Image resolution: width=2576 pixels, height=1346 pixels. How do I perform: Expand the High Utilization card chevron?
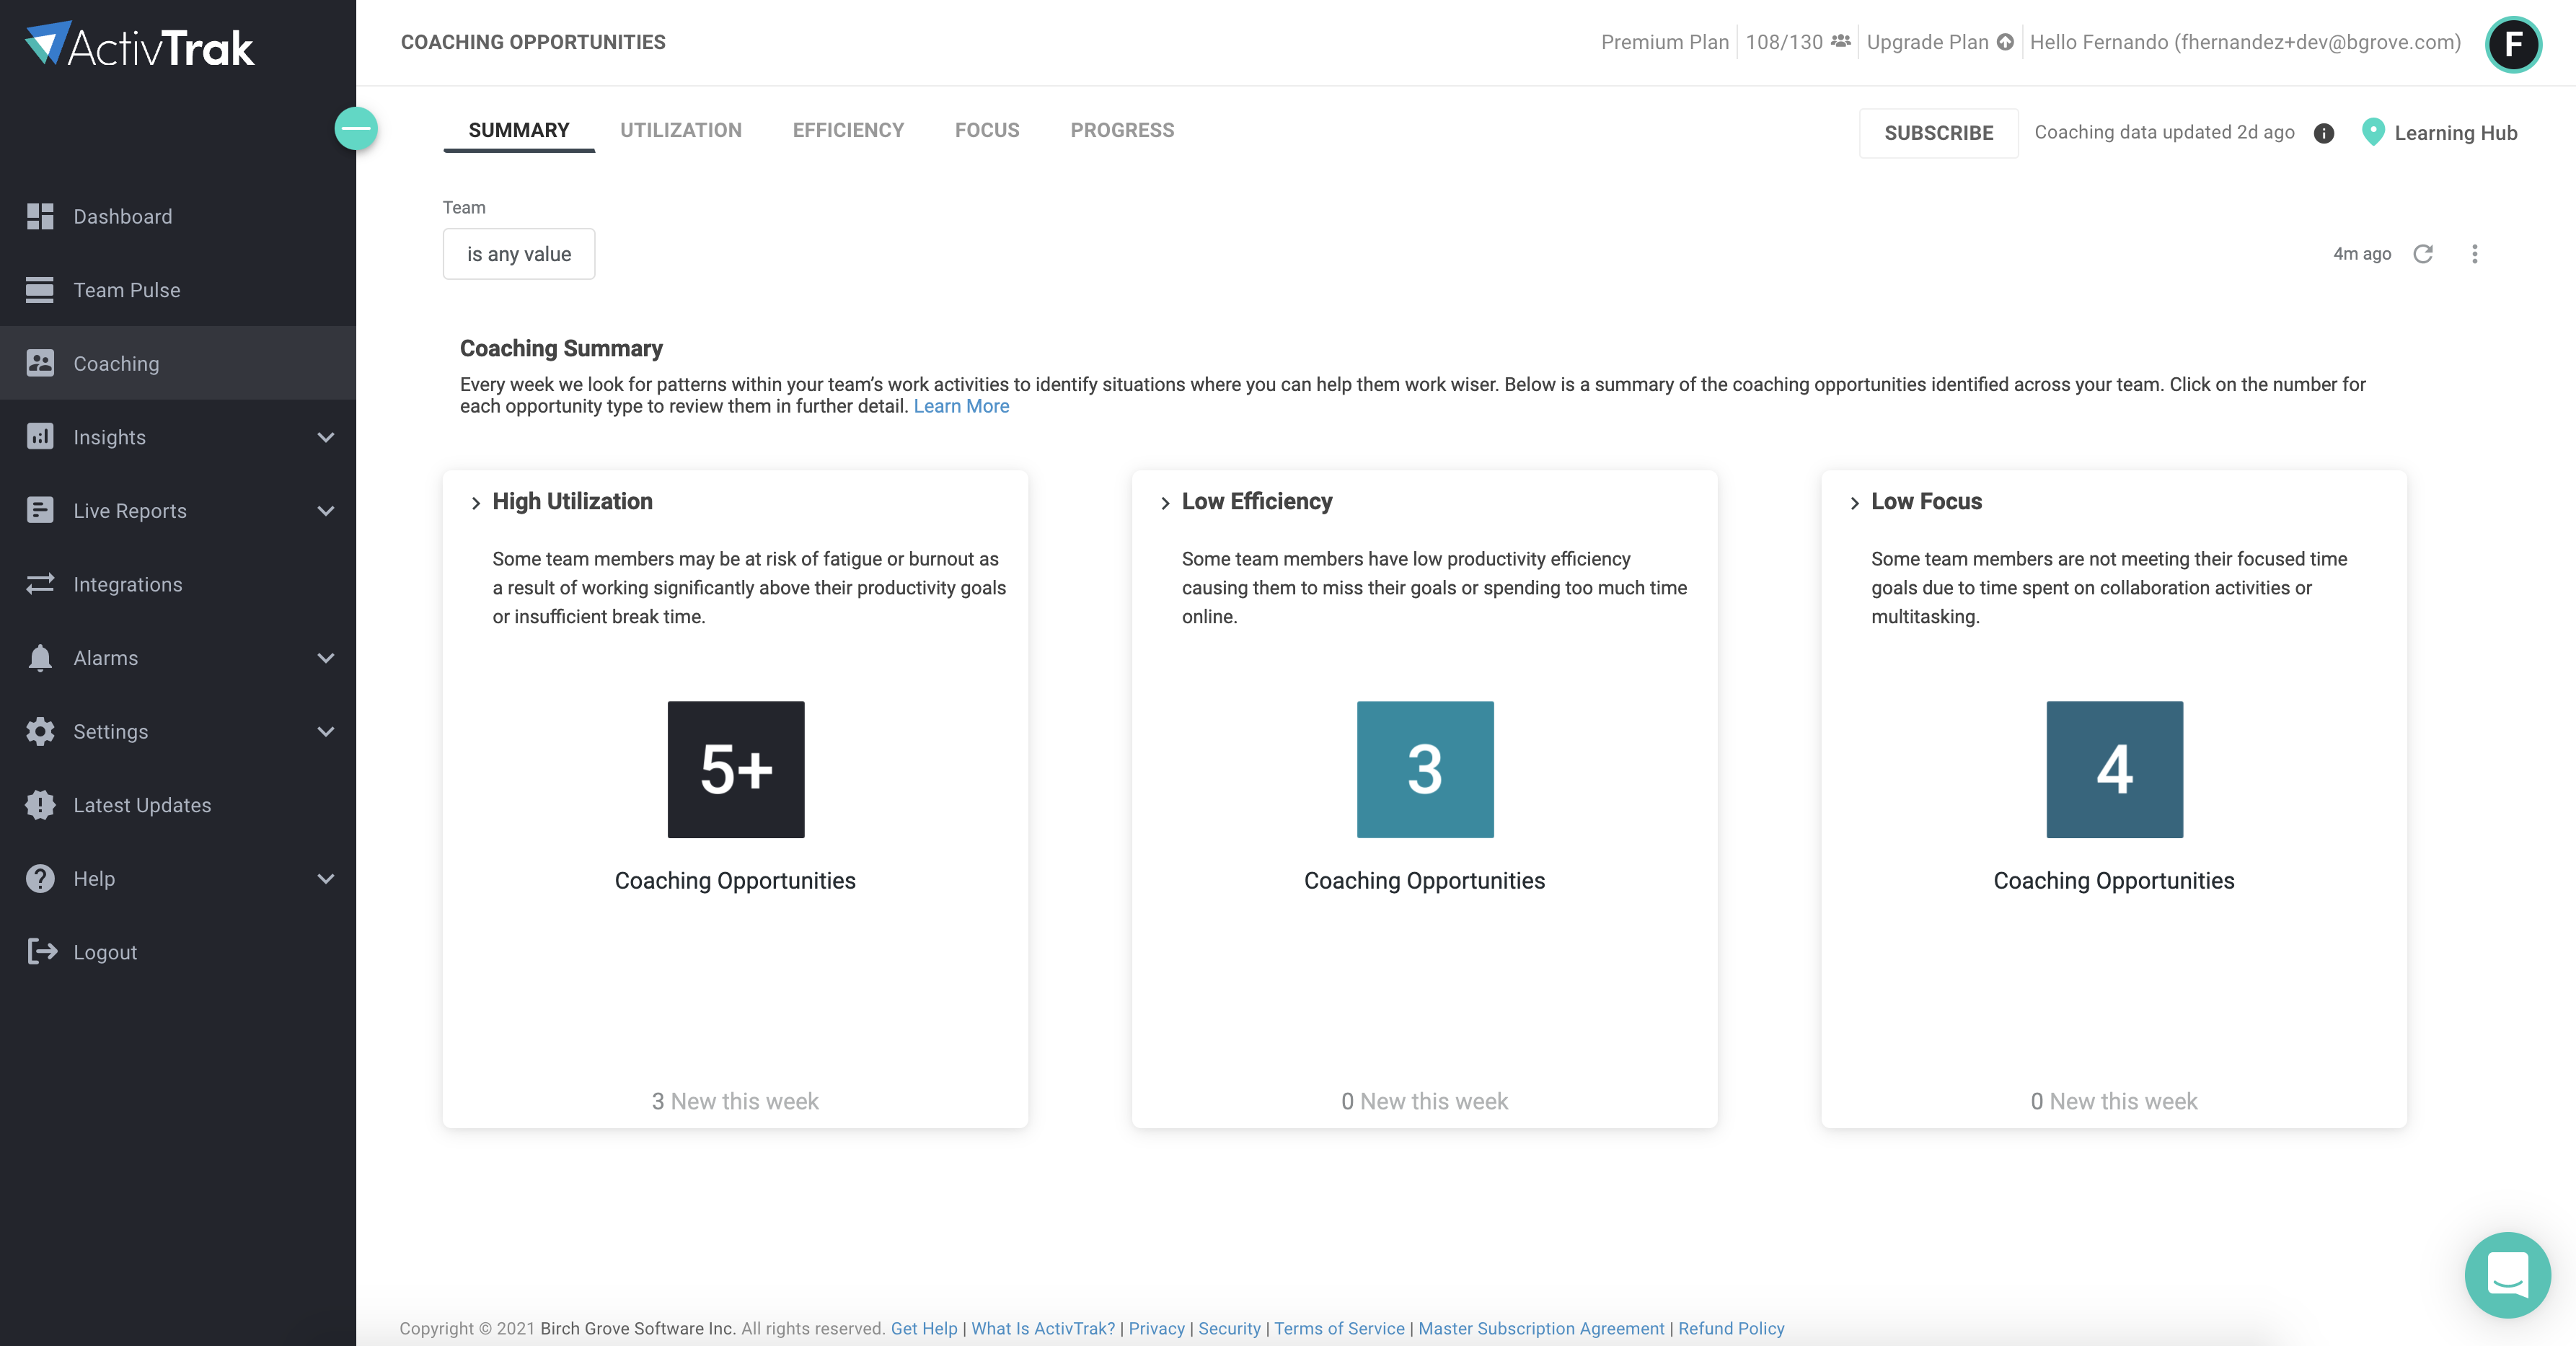pyautogui.click(x=476, y=503)
